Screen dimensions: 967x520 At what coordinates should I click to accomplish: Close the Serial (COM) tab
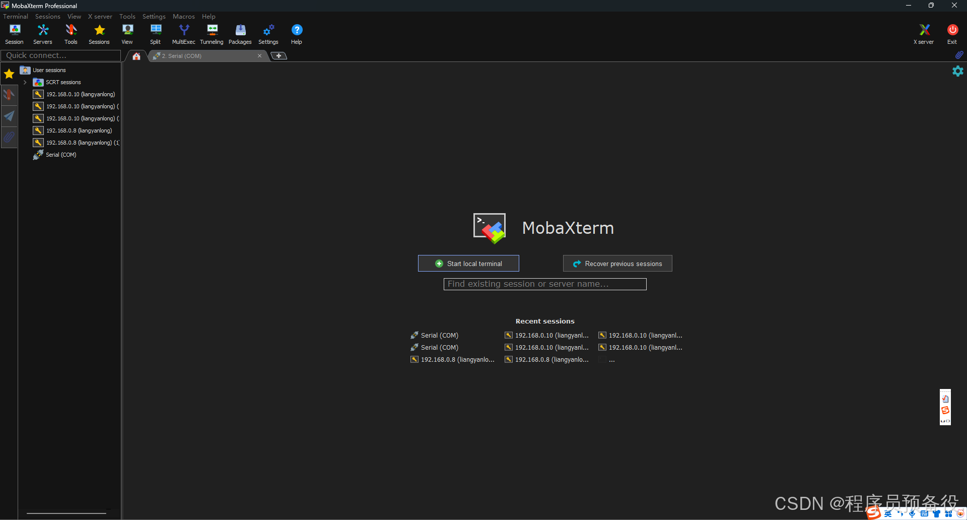click(259, 56)
